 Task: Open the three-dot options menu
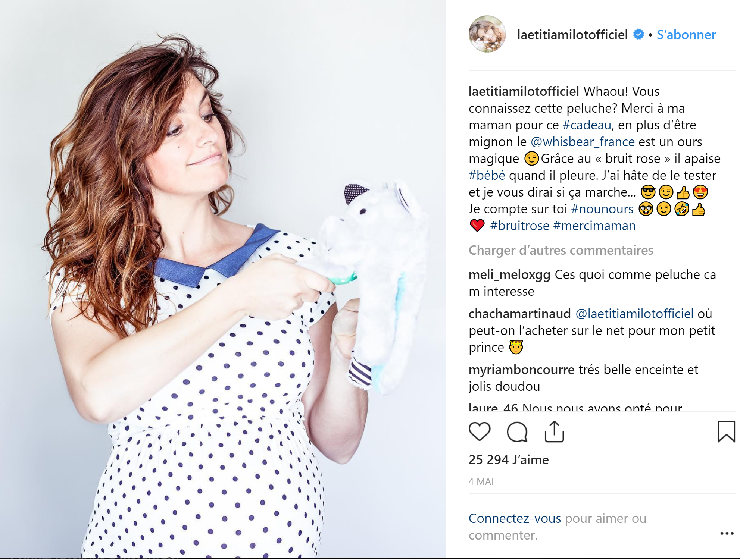[x=727, y=534]
